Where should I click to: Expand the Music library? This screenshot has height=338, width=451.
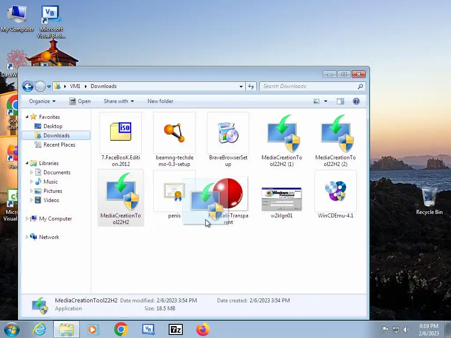pos(31,182)
